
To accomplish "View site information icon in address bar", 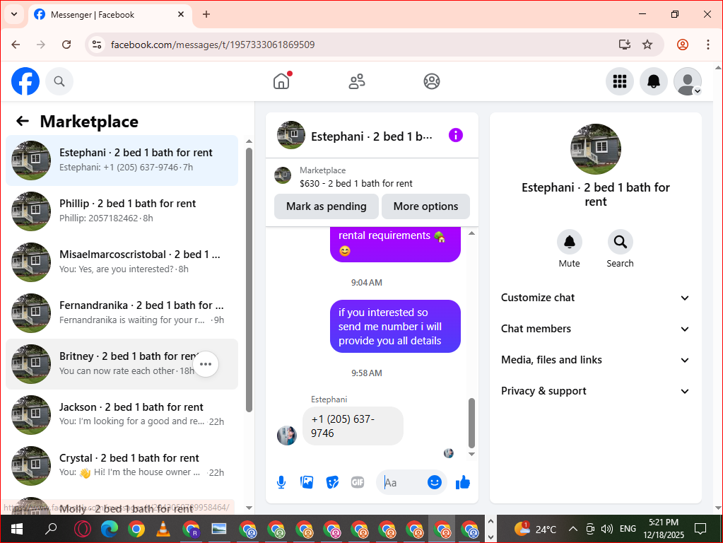I will point(97,45).
